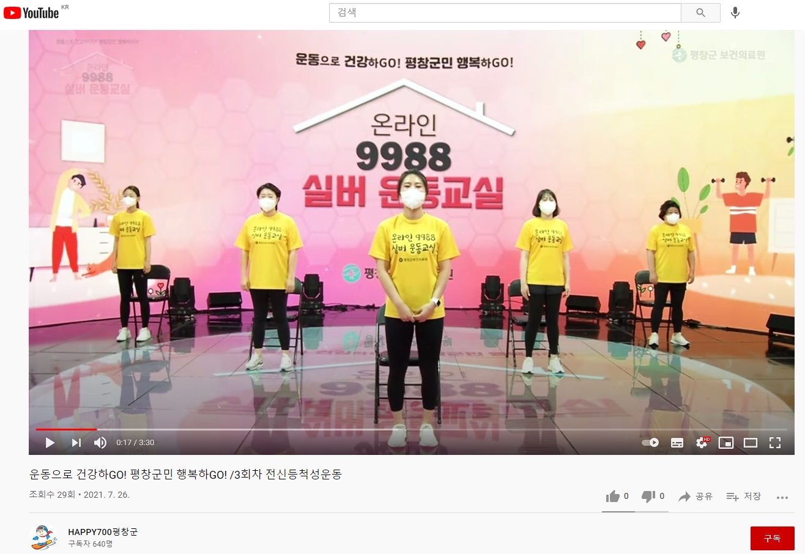Mute the video volume
This screenshot has height=554, width=805.
point(100,443)
